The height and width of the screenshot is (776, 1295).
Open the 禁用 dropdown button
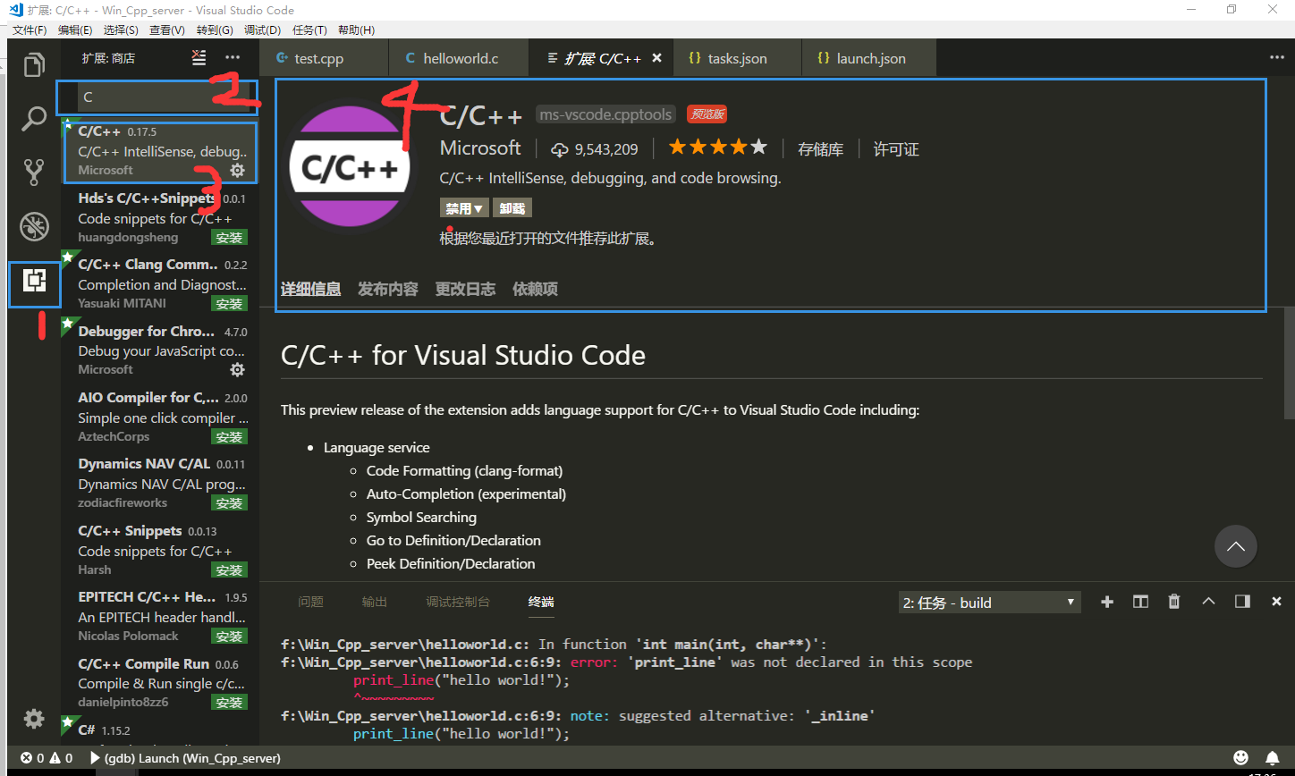point(464,208)
